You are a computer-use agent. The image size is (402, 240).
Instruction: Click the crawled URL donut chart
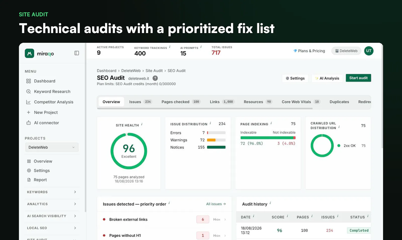322,146
